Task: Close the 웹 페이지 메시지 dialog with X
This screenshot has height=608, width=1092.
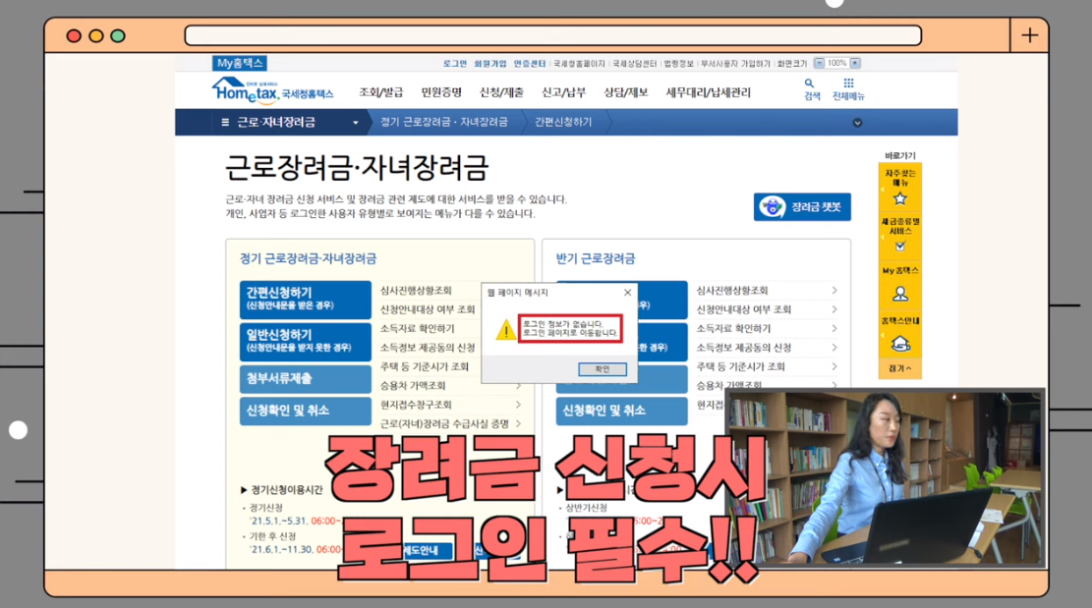Action: tap(627, 292)
